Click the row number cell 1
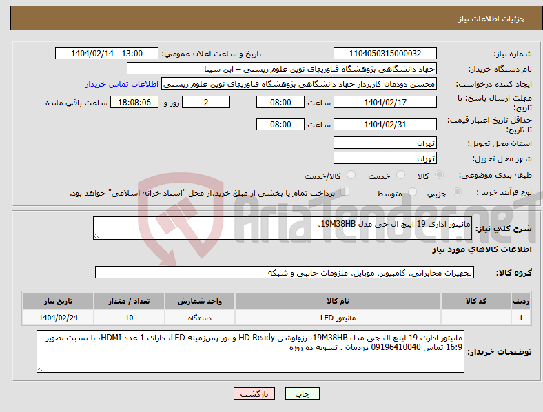Viewport: 543px width, 412px height. coord(521,318)
